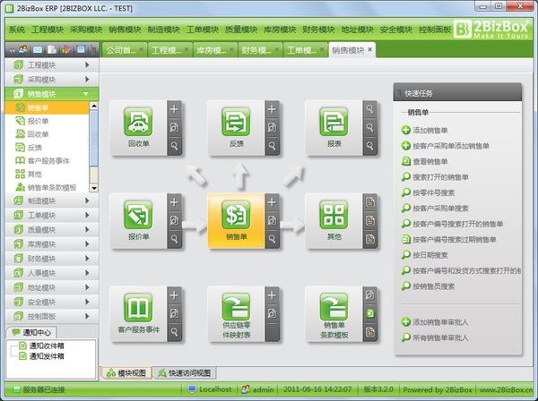
Task: Click the 添加销售单 quick task link
Action: (x=430, y=130)
